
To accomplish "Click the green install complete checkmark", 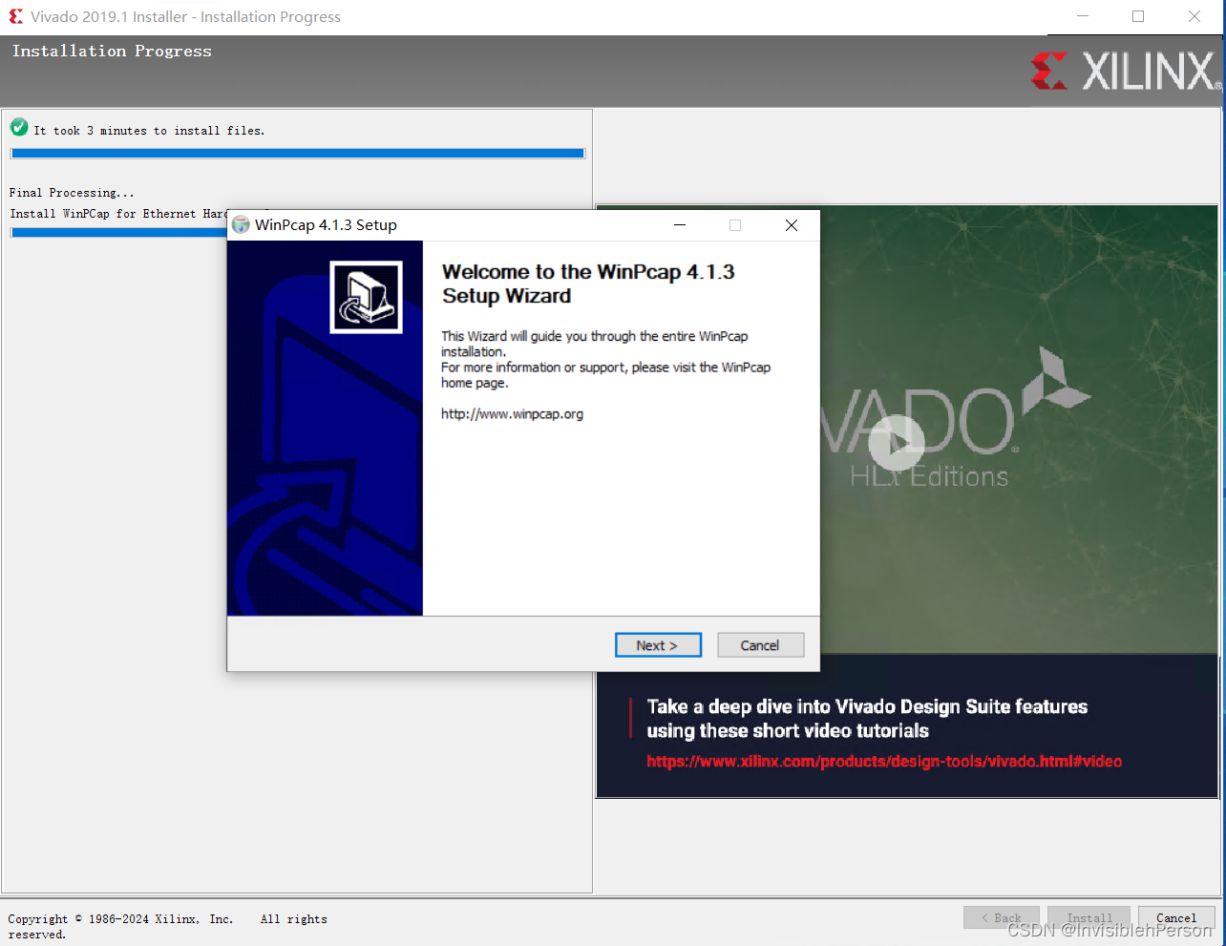I will [19, 127].
